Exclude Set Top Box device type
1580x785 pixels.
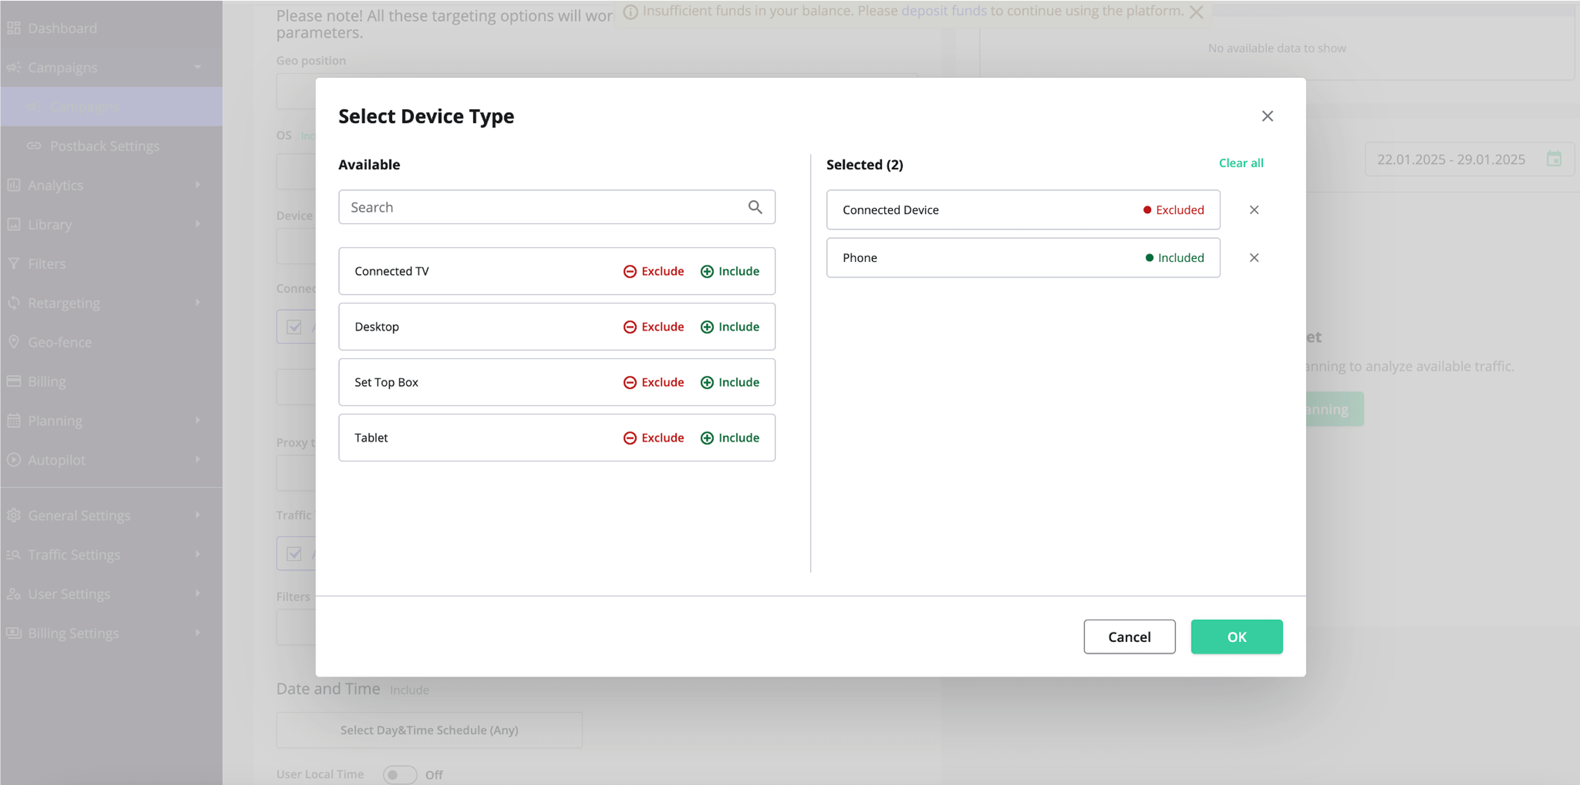[x=653, y=382]
